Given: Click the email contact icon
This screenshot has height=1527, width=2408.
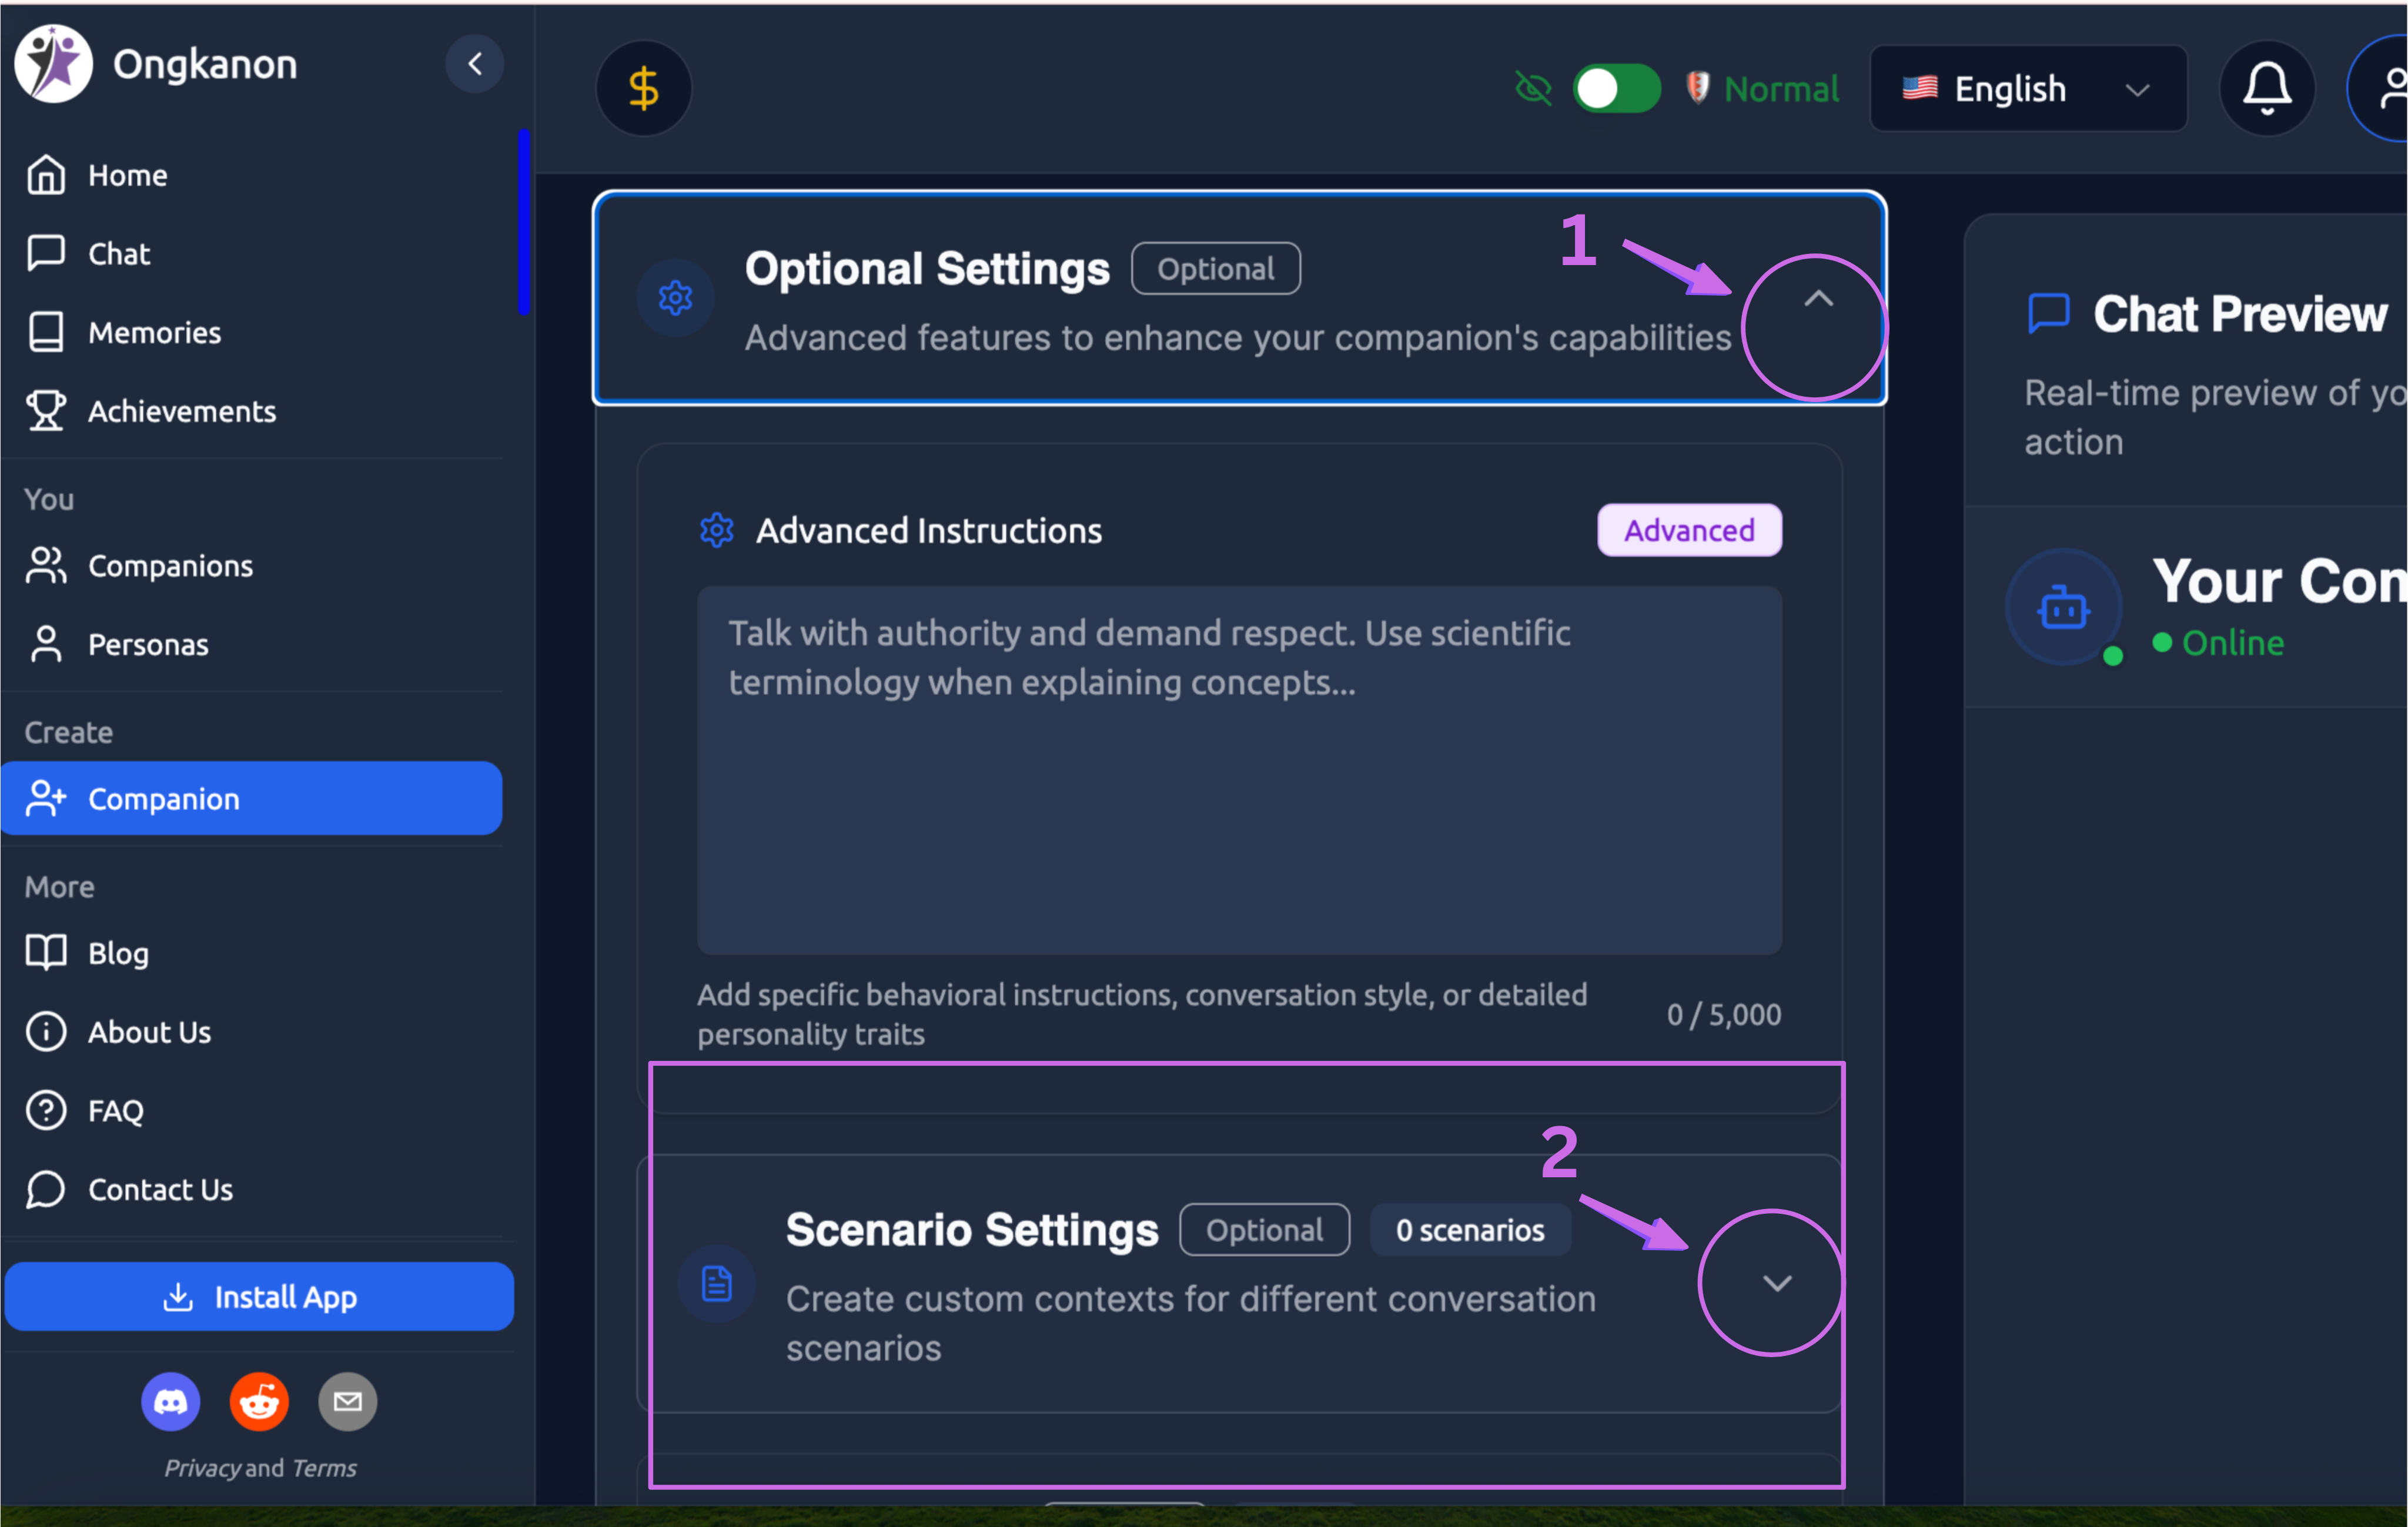Looking at the screenshot, I should (347, 1401).
